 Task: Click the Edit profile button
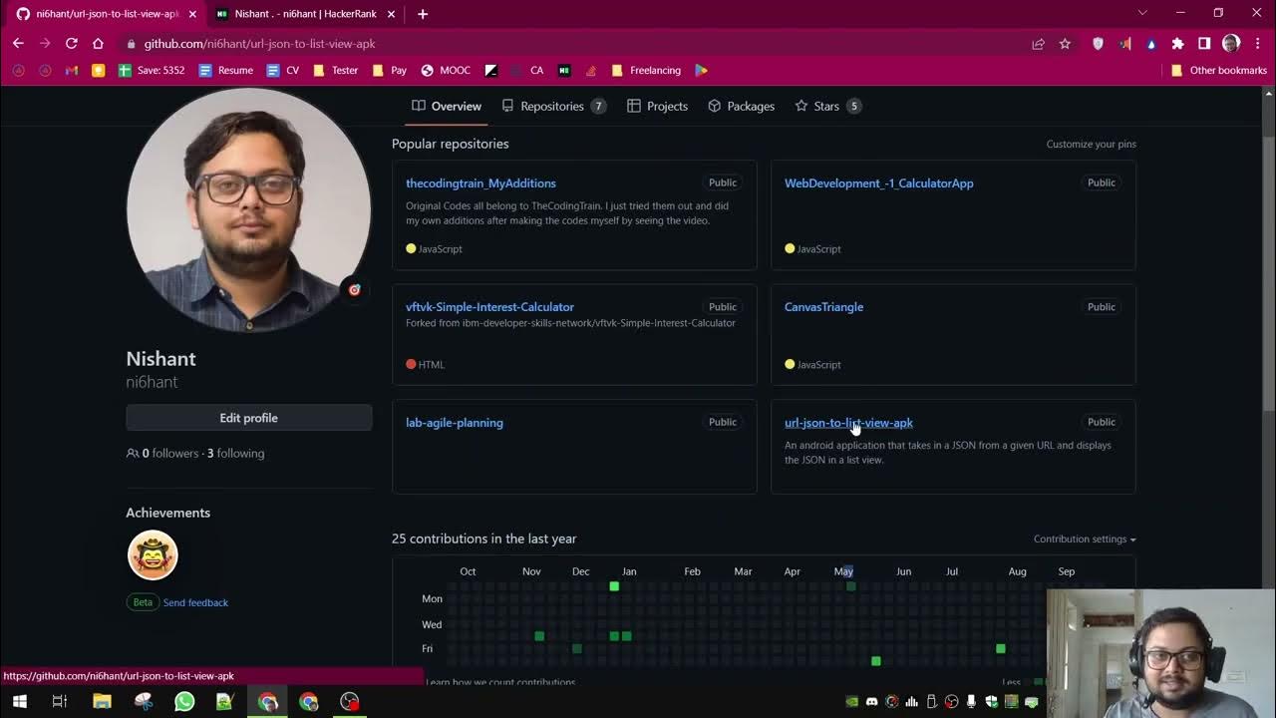(249, 418)
